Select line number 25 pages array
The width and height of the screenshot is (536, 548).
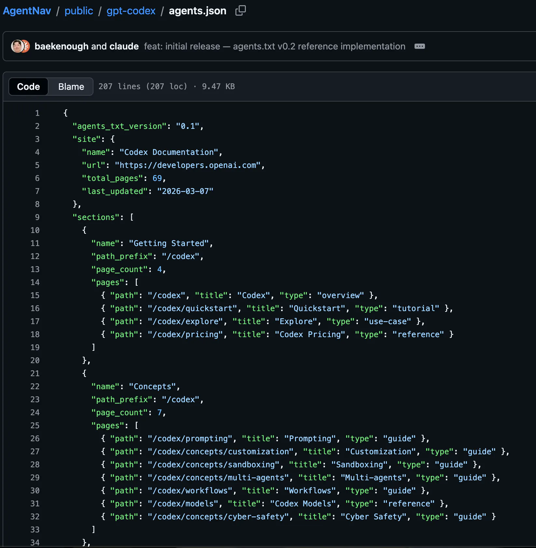point(35,425)
